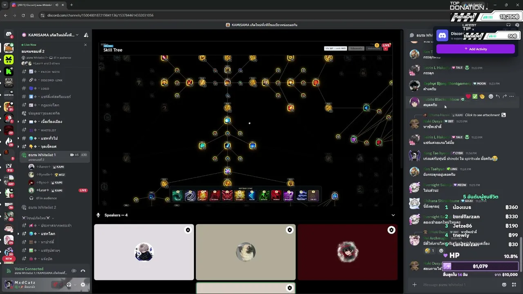React with green checkmark emoji
This screenshot has height=294, width=523.
pyautogui.click(x=475, y=97)
